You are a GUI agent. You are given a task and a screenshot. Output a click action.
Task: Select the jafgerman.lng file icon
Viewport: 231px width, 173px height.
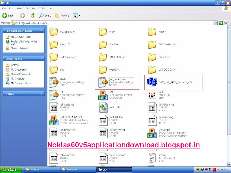click(x=54, y=133)
